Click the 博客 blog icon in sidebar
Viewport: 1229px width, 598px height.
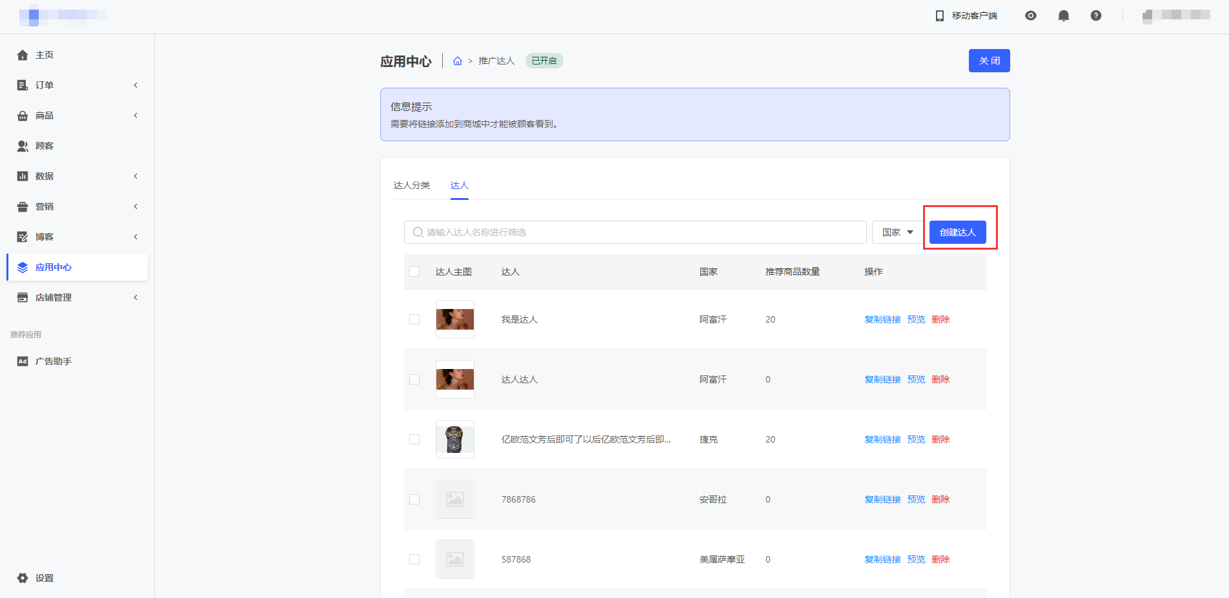pyautogui.click(x=23, y=237)
